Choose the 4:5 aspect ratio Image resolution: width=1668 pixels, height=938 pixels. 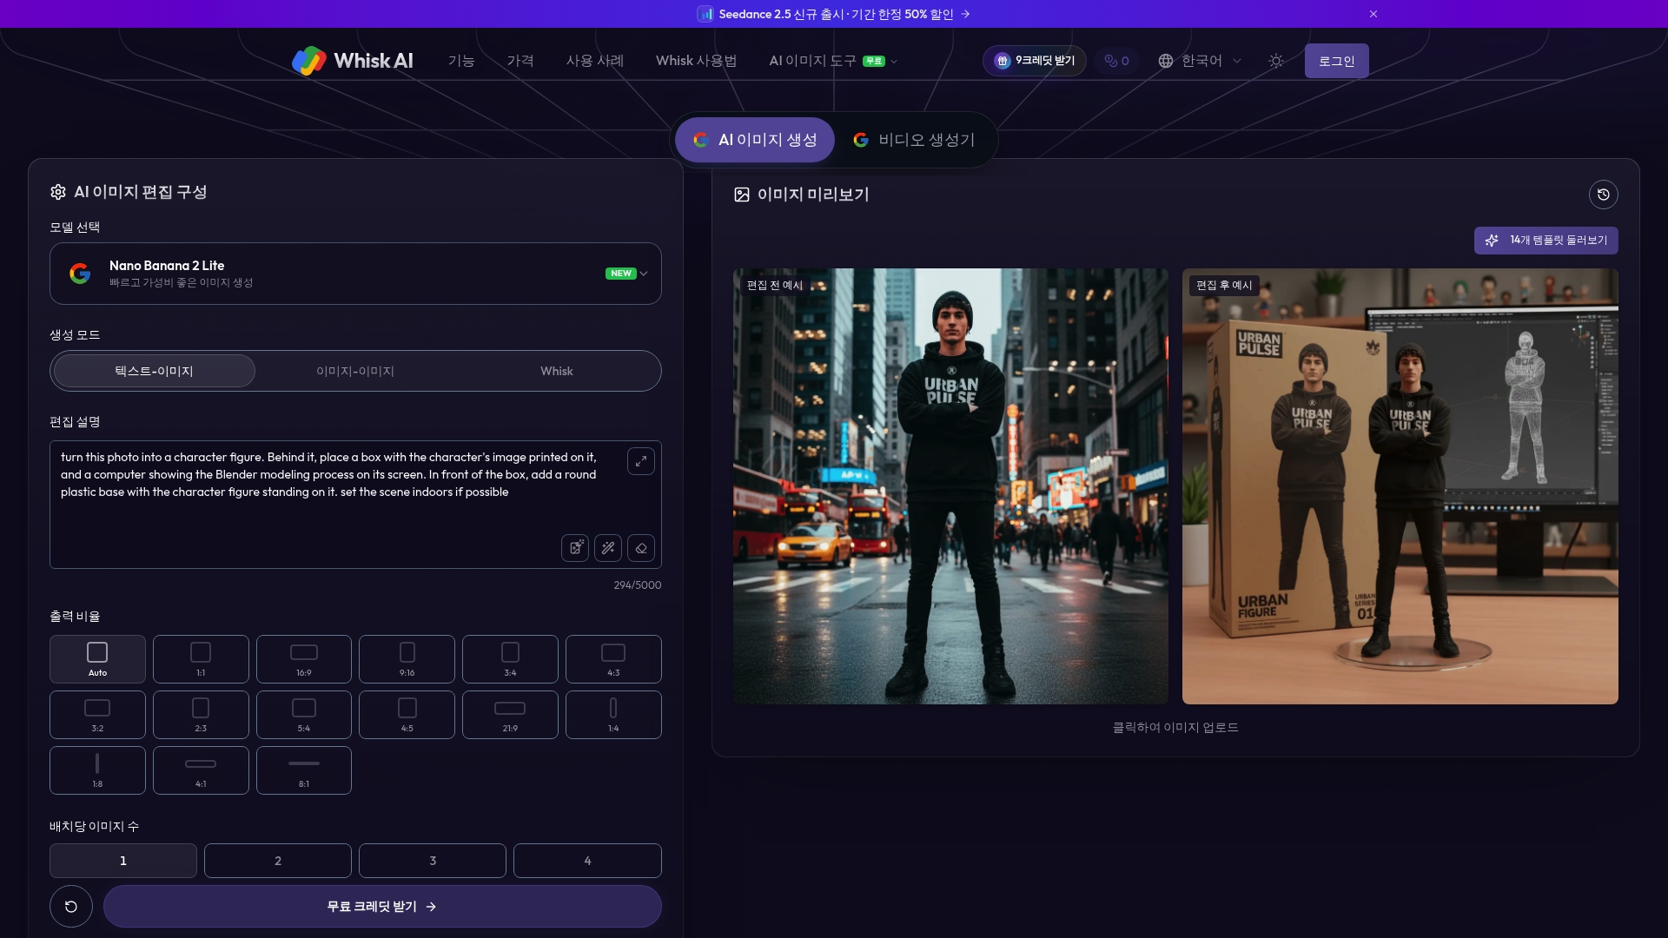tap(407, 715)
